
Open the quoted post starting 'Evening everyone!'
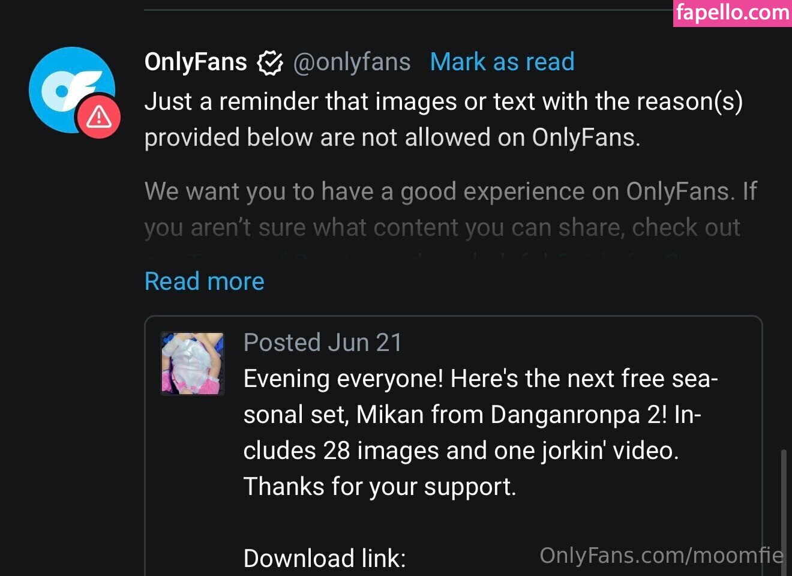[x=453, y=445]
